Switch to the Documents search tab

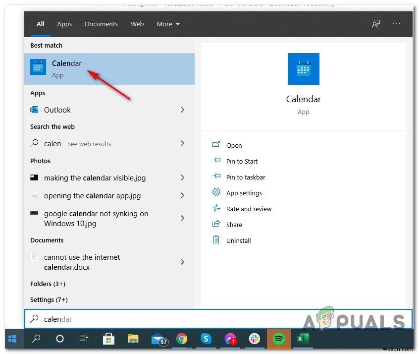101,24
